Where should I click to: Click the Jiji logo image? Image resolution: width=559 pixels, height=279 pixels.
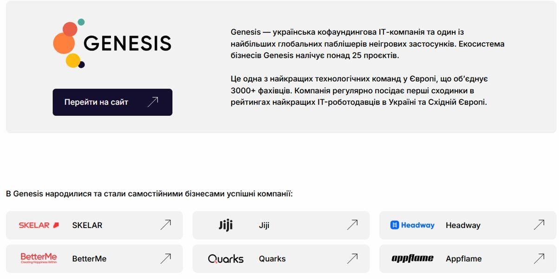pyautogui.click(x=226, y=225)
